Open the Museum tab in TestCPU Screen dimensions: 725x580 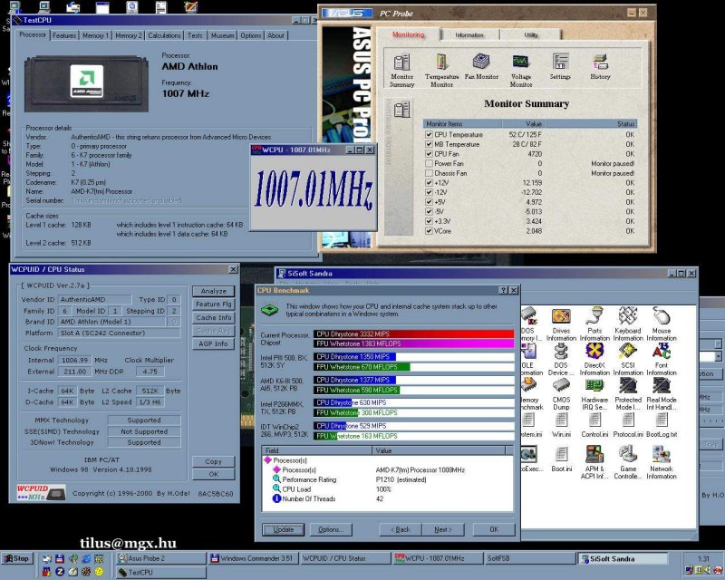click(x=222, y=35)
